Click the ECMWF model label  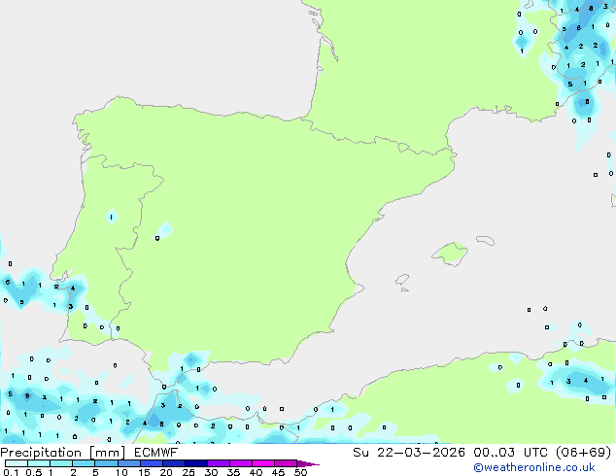point(156,453)
